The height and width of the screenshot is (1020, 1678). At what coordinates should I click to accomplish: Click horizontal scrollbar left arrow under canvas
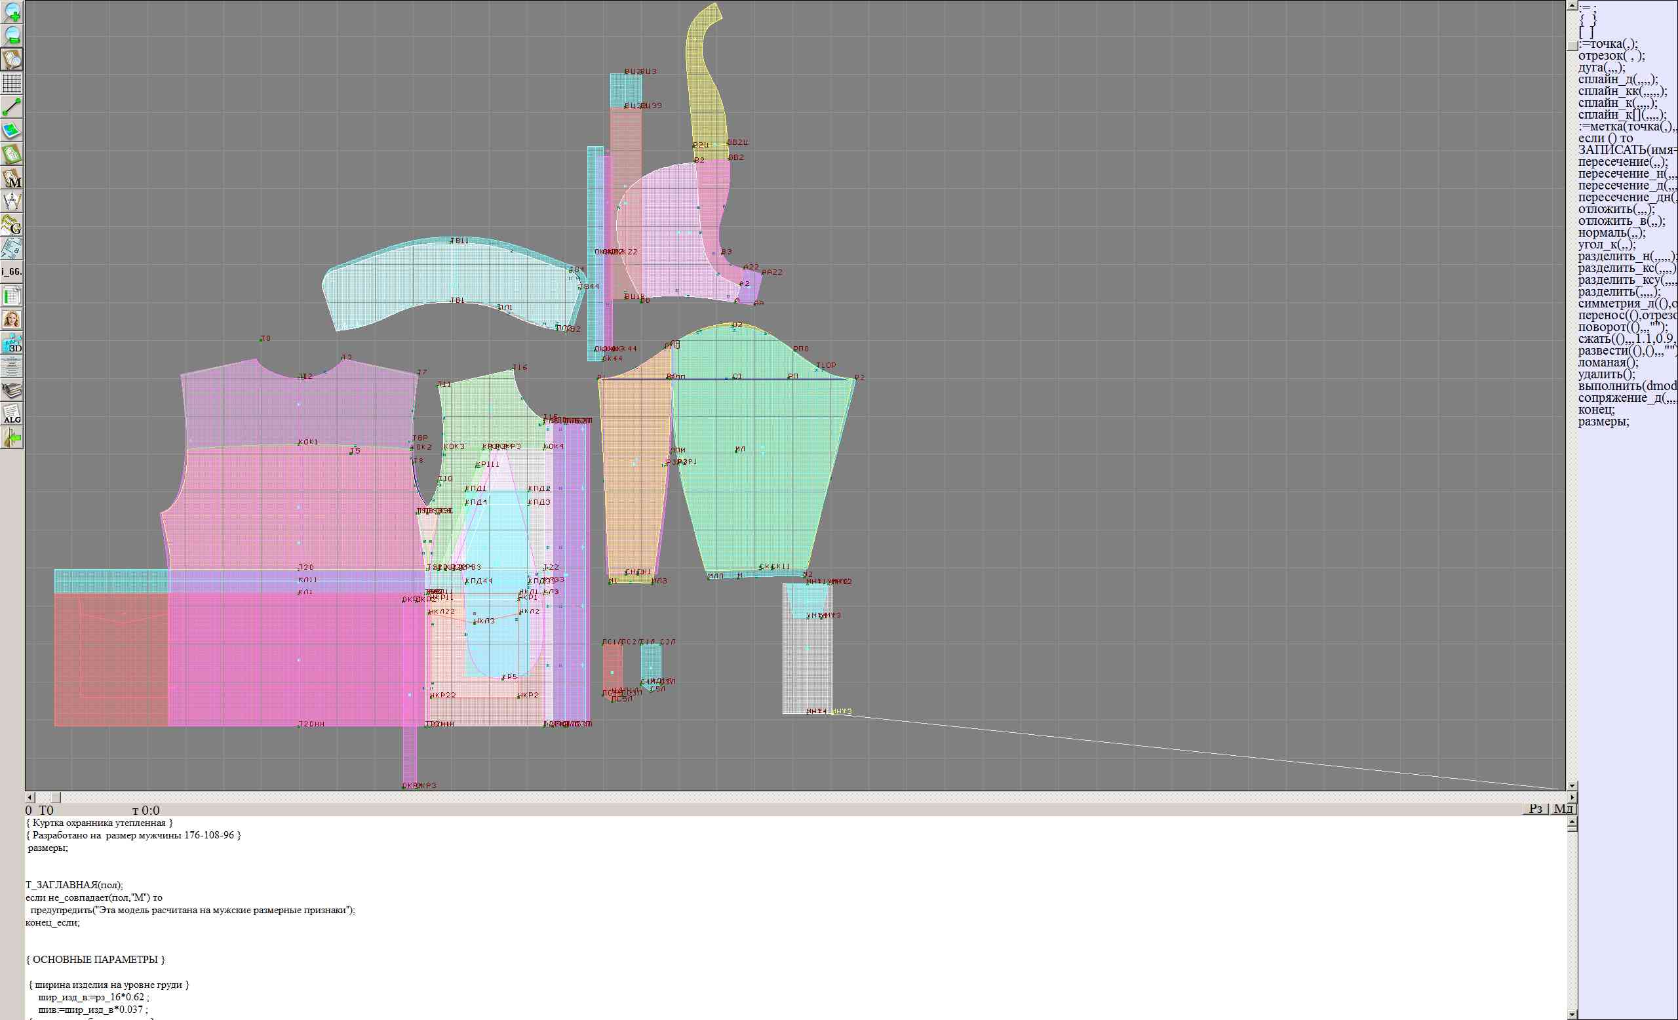(30, 796)
